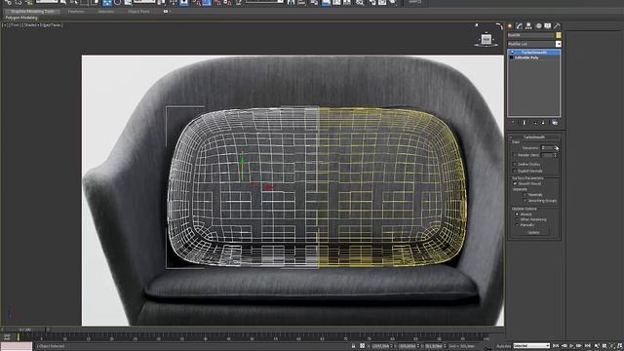Click Remove Modifier from stack icon
Screen dimensions: 624x351
tap(543, 123)
